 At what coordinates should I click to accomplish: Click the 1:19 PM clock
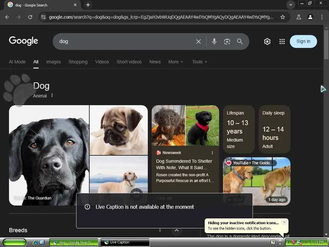click(x=317, y=242)
